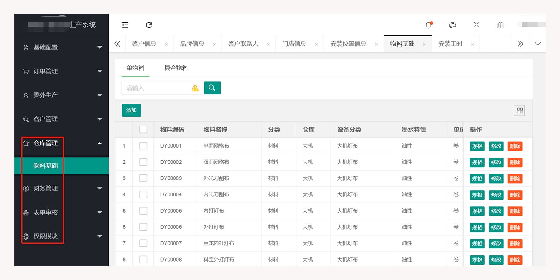Open the 客户信息 page tab
The height and width of the screenshot is (280, 560).
tap(144, 44)
